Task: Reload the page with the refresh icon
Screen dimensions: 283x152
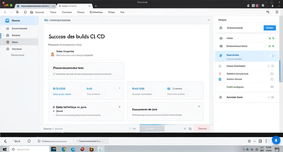Action: click(26, 12)
